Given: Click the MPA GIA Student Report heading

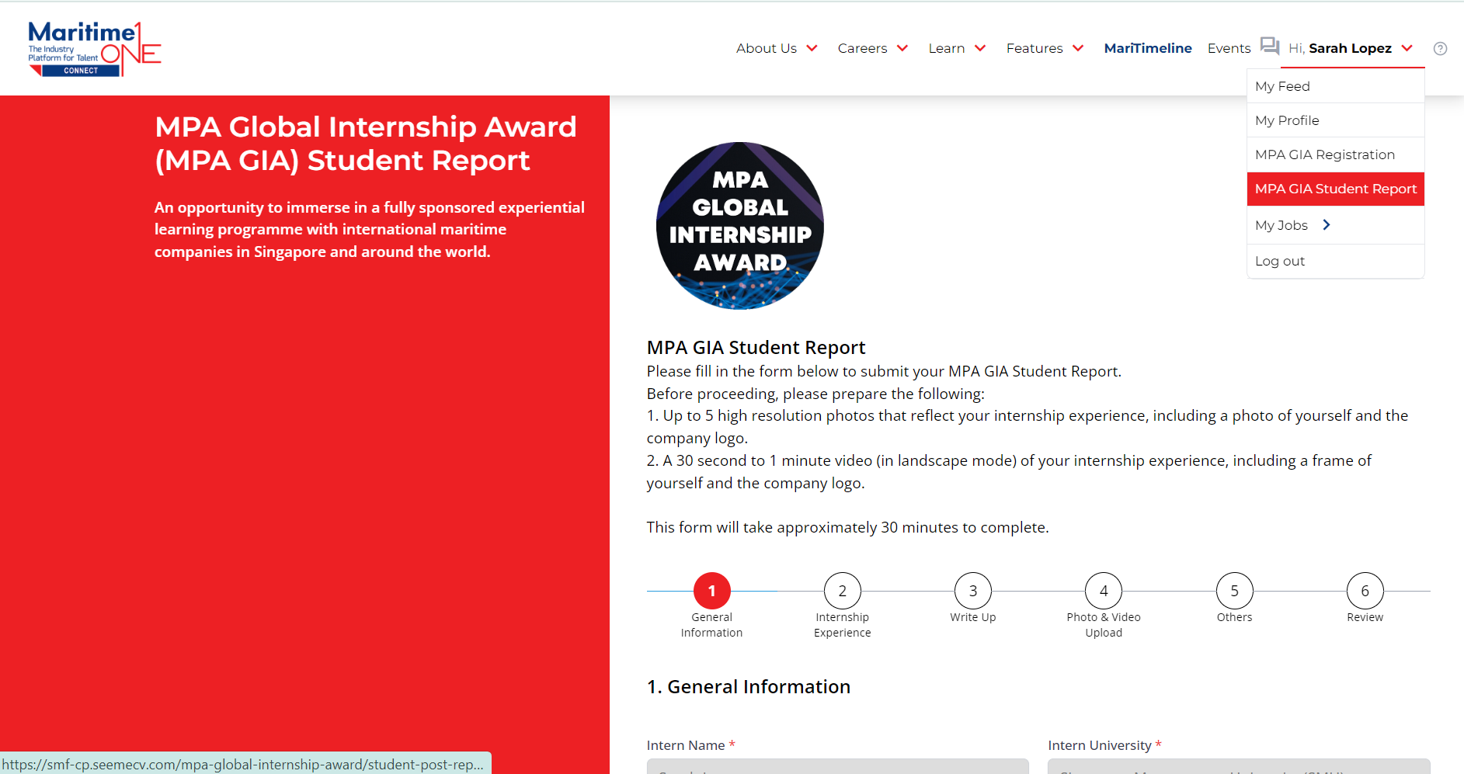Looking at the screenshot, I should 756,347.
